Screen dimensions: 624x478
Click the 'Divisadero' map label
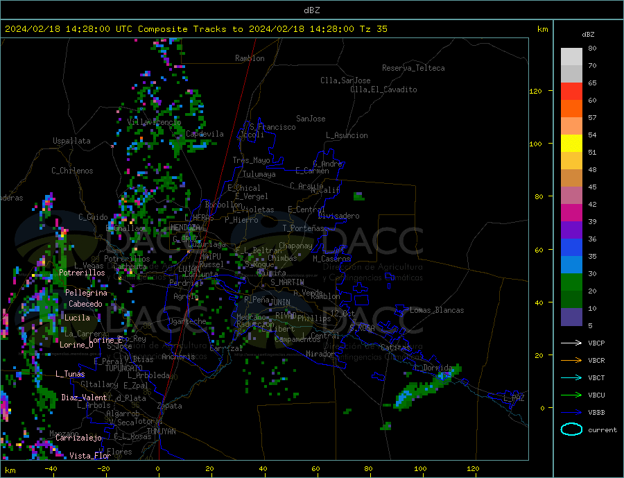click(x=338, y=216)
